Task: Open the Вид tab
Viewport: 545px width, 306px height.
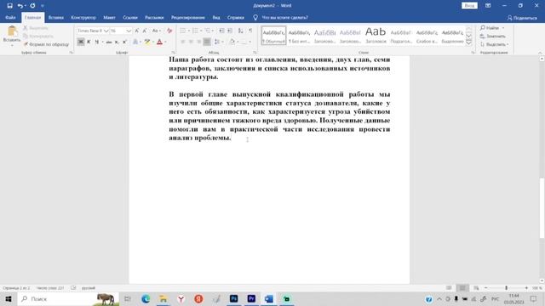Action: coord(216,17)
